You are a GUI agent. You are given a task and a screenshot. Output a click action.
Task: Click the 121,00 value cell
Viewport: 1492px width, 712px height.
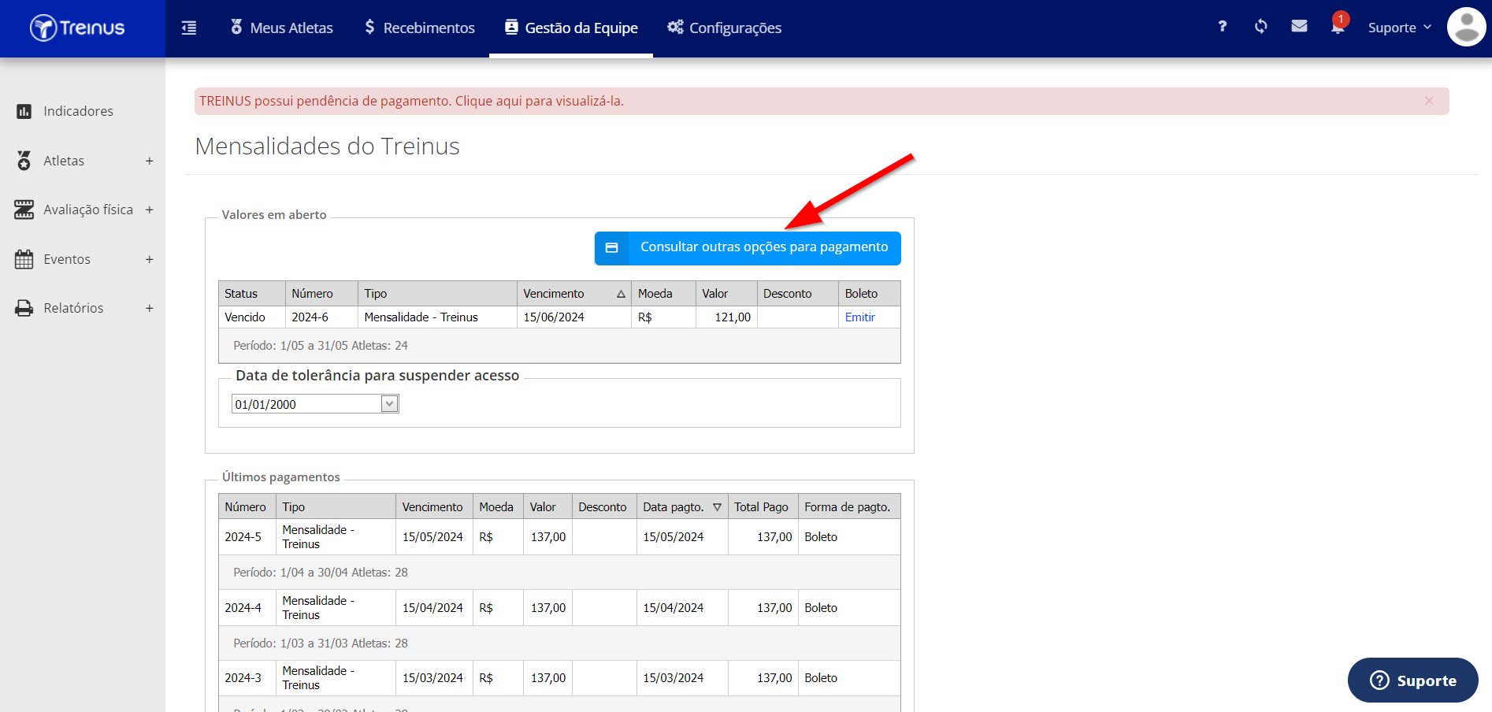pos(726,317)
